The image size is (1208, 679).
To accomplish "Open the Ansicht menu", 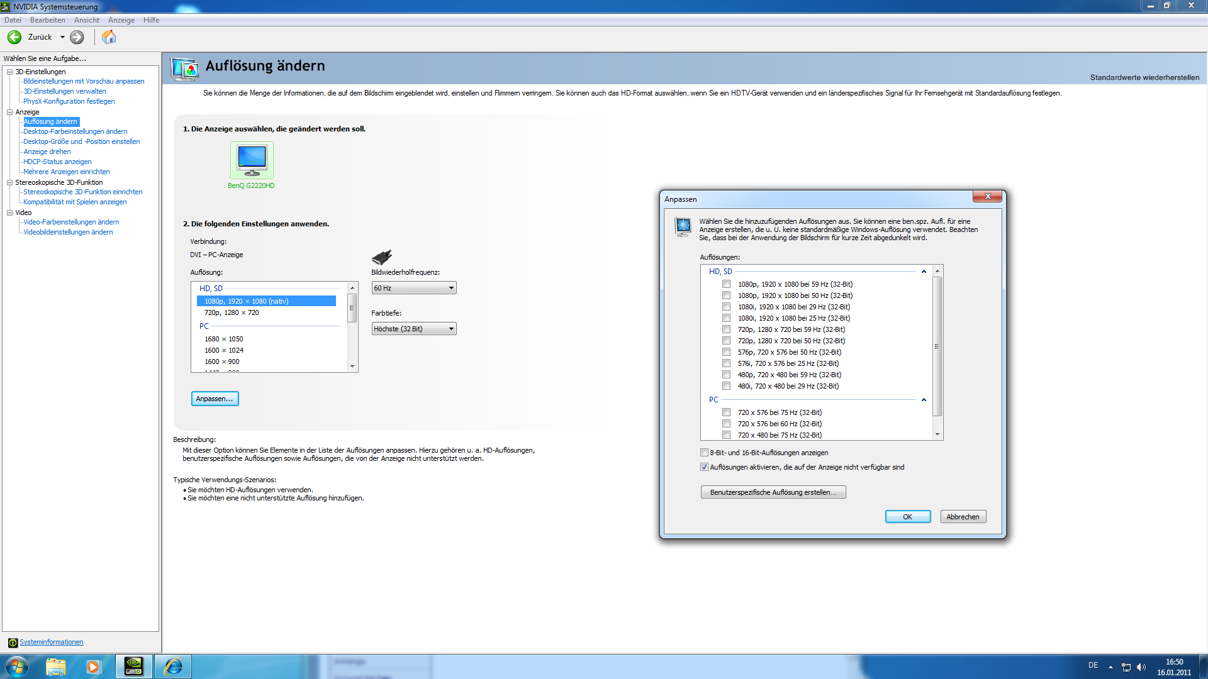I will coord(87,20).
